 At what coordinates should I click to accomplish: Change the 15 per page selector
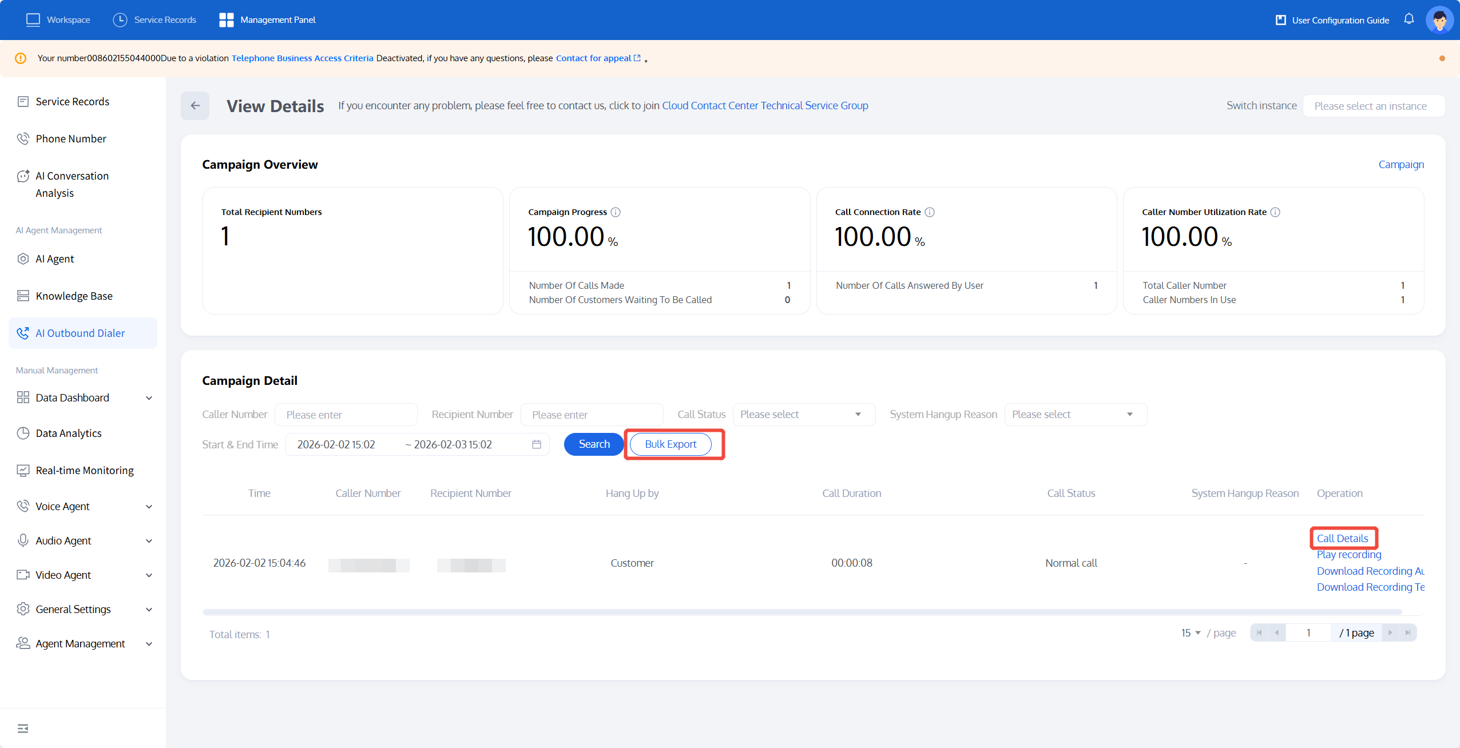(1191, 632)
